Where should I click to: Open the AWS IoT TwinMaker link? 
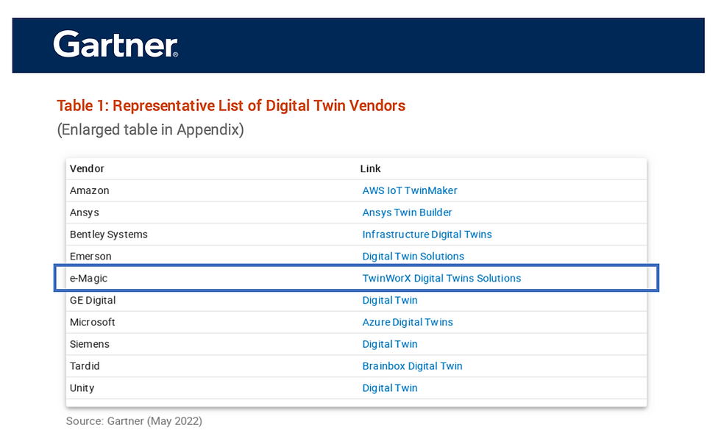click(409, 190)
